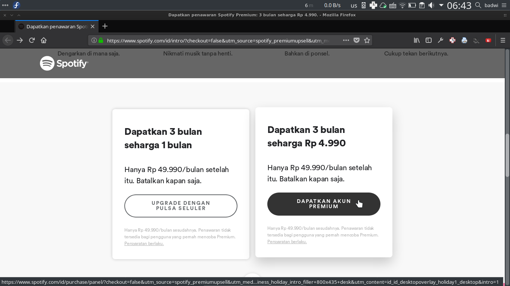This screenshot has width=510, height=286.
Task: Click the gray D extension icon
Action: (476, 40)
